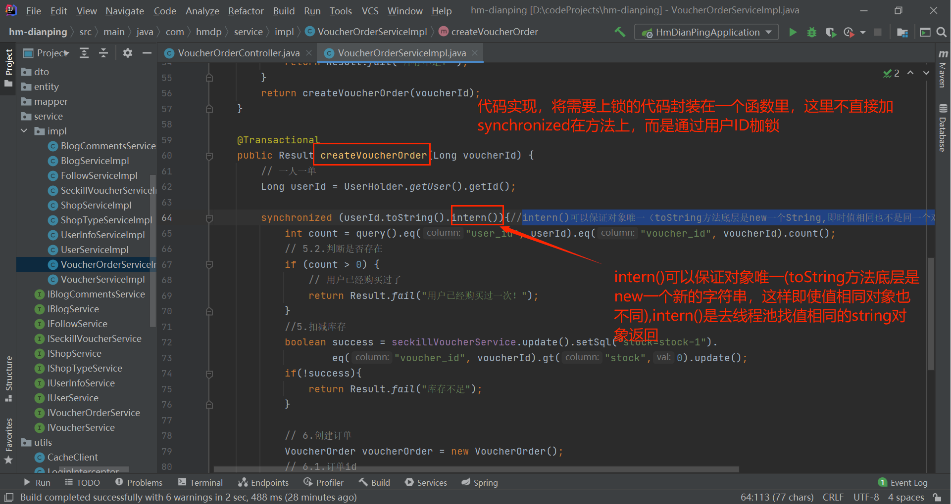Open the VCS menu
This screenshot has height=504, width=951.
tap(370, 11)
